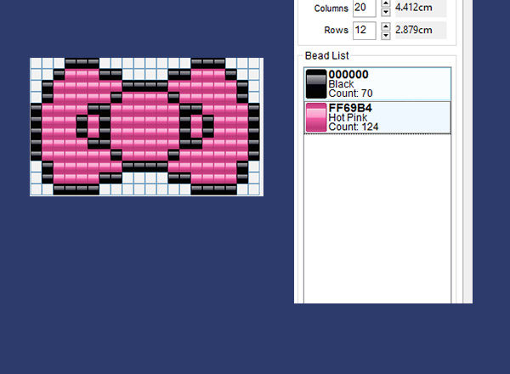Click the Columns label
Screen dimensions: 510x374
(x=331, y=8)
